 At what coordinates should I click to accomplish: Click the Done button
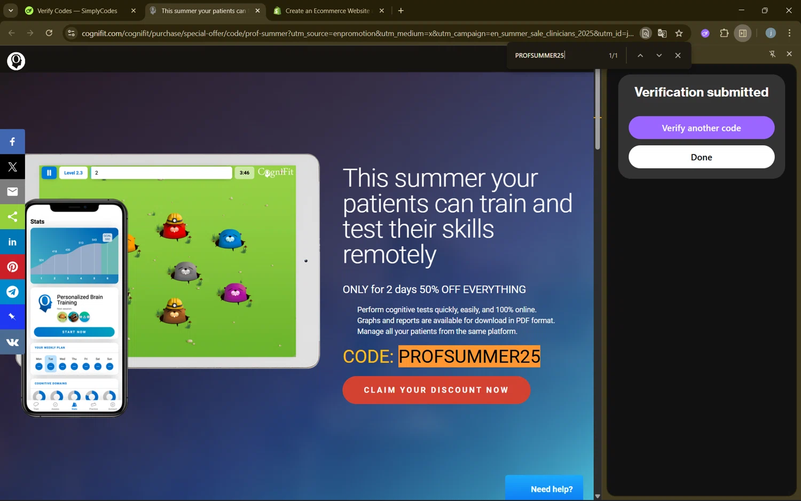pyautogui.click(x=701, y=157)
